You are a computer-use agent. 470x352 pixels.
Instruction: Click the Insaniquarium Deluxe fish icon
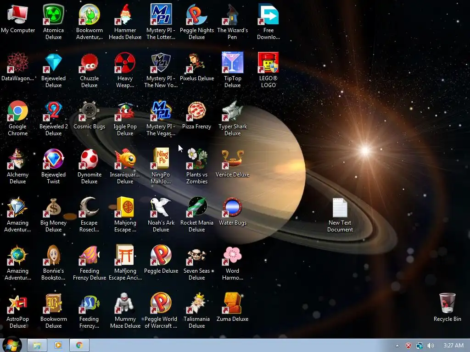(125, 159)
